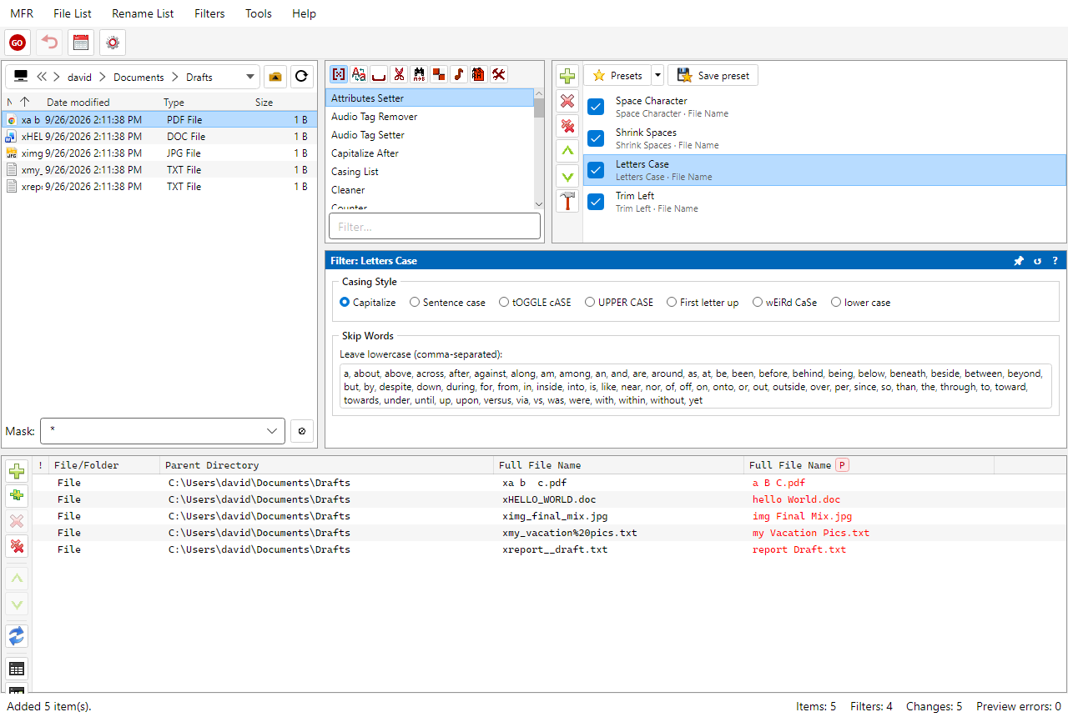
Task: Add a filter with the green plus beside Presets
Action: point(567,76)
